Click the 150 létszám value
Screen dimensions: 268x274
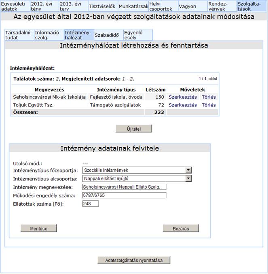tap(160, 97)
